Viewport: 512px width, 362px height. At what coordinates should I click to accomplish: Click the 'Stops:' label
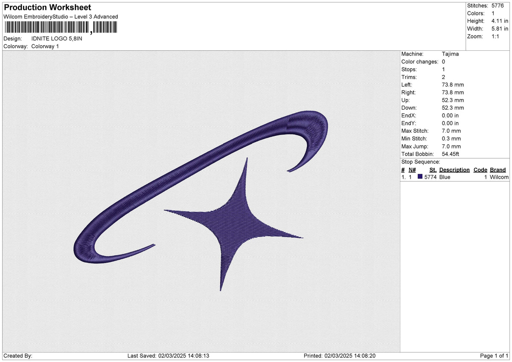coord(409,70)
